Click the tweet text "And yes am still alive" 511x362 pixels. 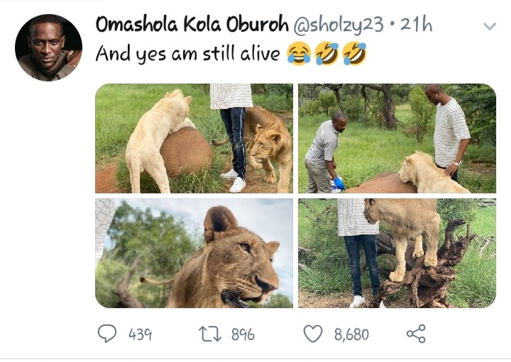tap(187, 53)
